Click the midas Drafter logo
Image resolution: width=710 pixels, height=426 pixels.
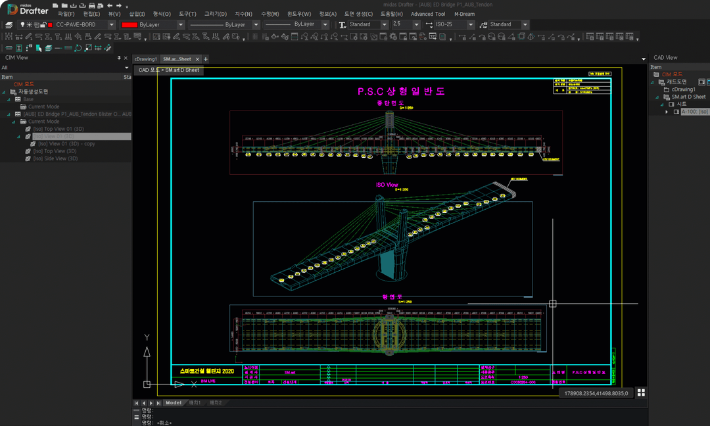point(28,9)
